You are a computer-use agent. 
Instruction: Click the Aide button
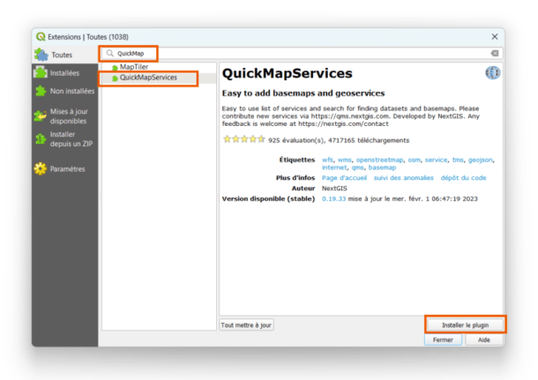484,339
